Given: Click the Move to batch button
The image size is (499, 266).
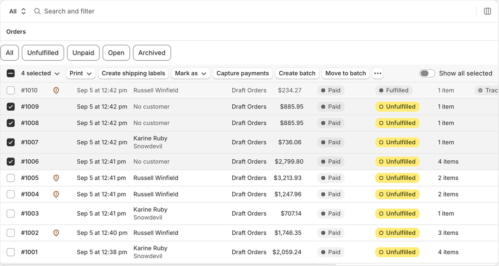Looking at the screenshot, I should point(346,73).
